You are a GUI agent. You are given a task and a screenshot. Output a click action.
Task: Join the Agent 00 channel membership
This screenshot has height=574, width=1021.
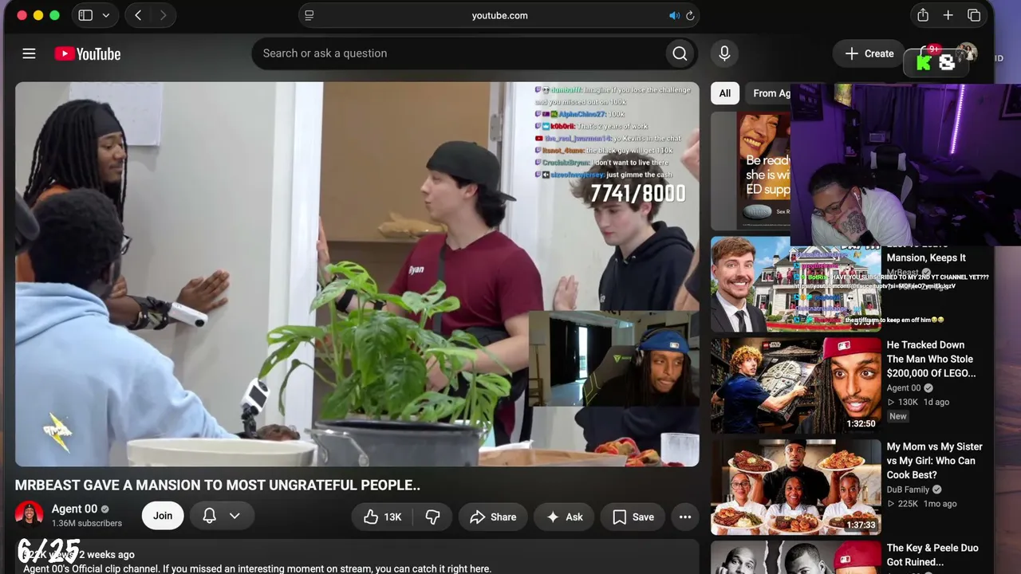(x=163, y=516)
